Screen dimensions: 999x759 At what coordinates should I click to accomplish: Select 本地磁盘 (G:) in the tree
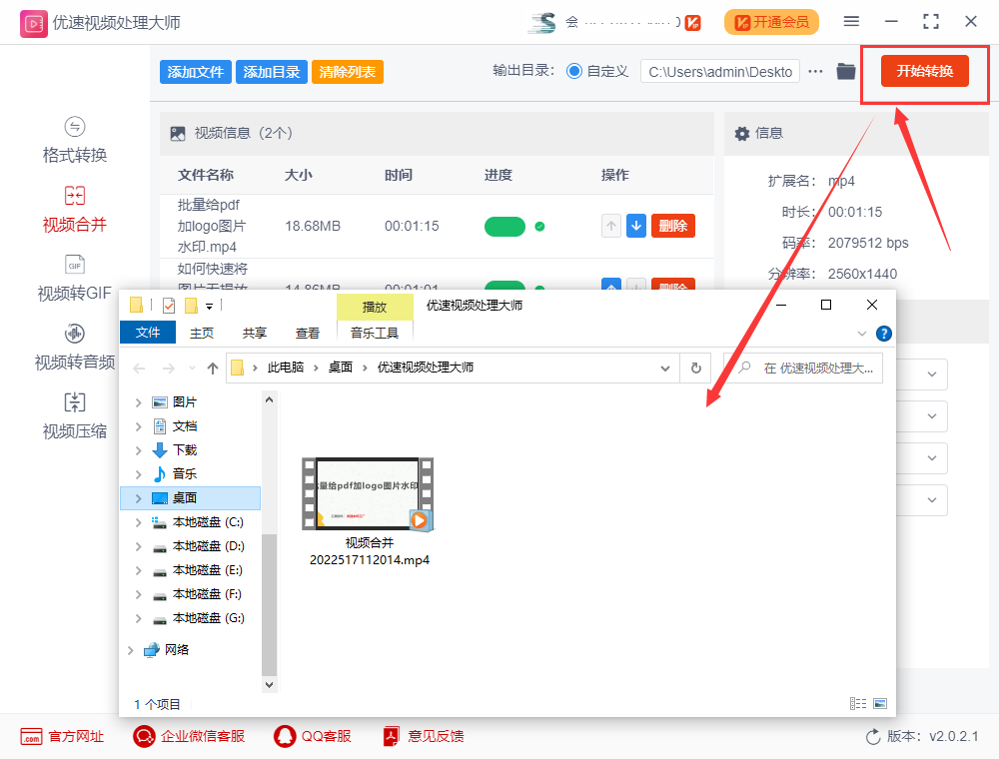[208, 618]
